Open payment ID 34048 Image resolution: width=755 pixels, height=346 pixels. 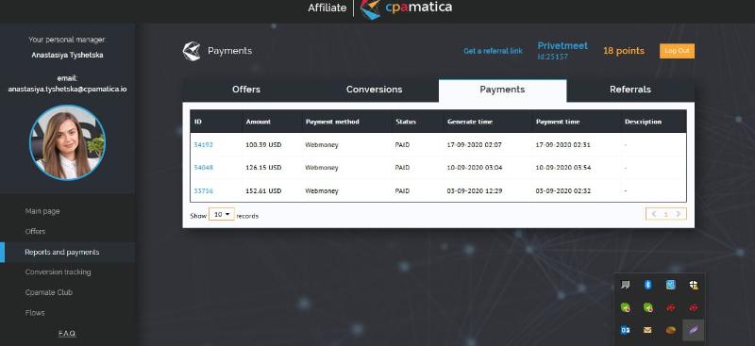pos(203,168)
